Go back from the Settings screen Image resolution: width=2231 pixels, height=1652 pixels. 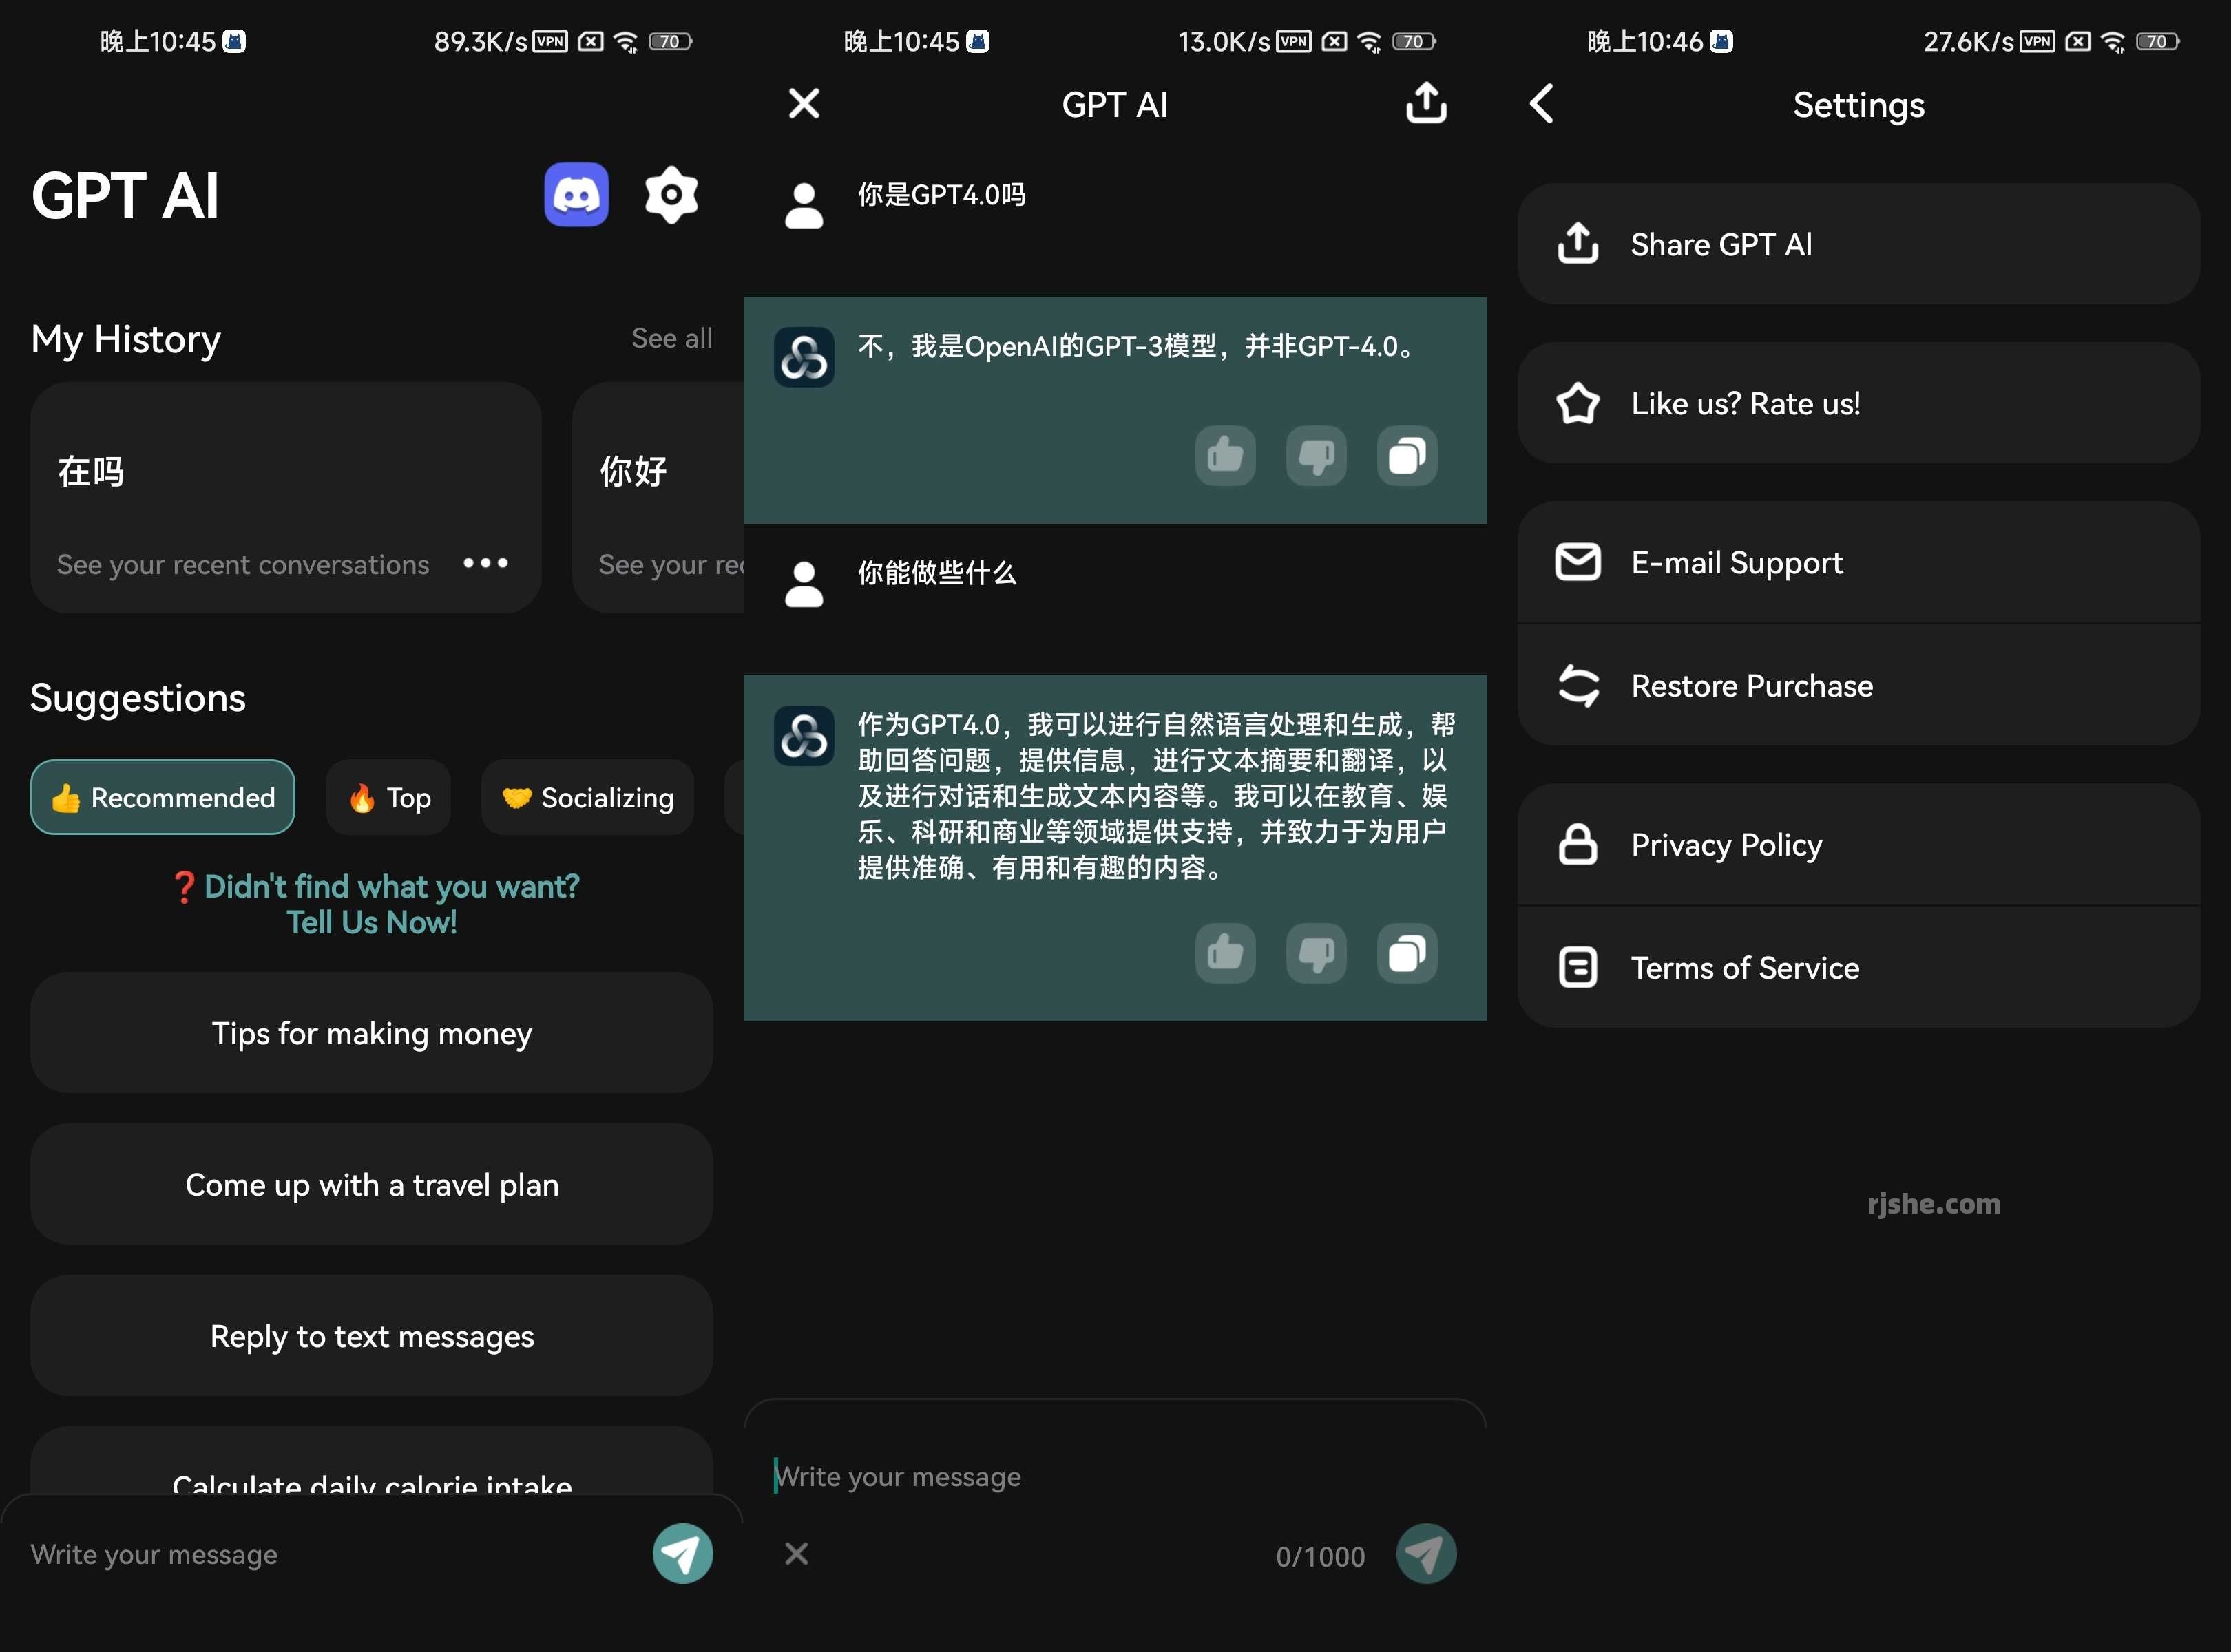pos(1542,104)
